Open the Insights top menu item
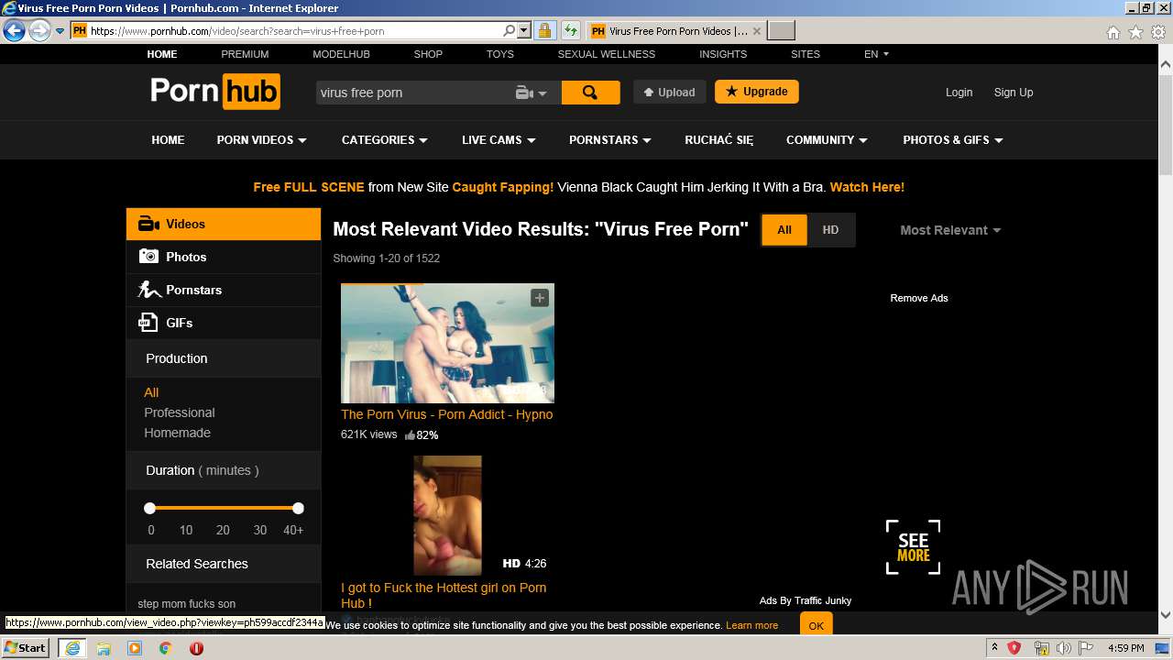This screenshot has width=1173, height=660. pyautogui.click(x=723, y=54)
